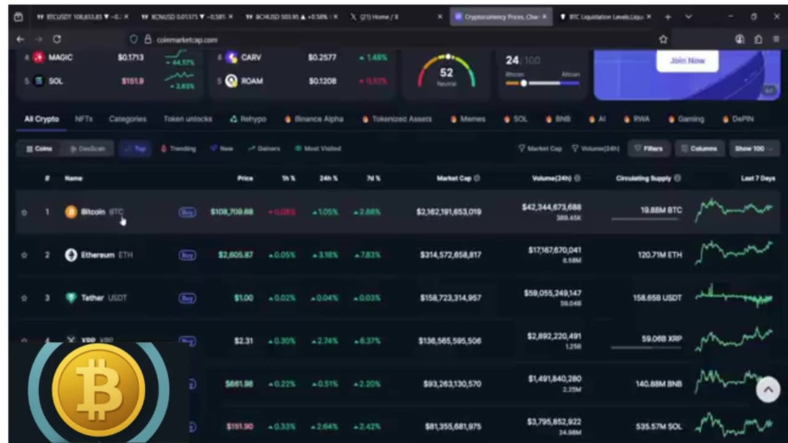This screenshot has width=788, height=443.
Task: Select the Gainers filter chip
Action: pos(263,149)
